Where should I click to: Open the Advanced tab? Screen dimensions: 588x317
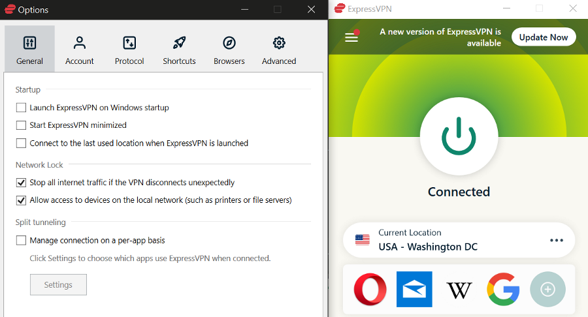(279, 49)
